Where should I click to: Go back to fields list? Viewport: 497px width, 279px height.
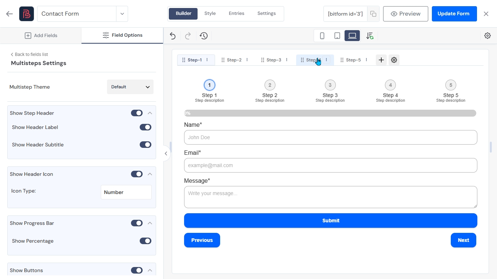[x=29, y=54]
